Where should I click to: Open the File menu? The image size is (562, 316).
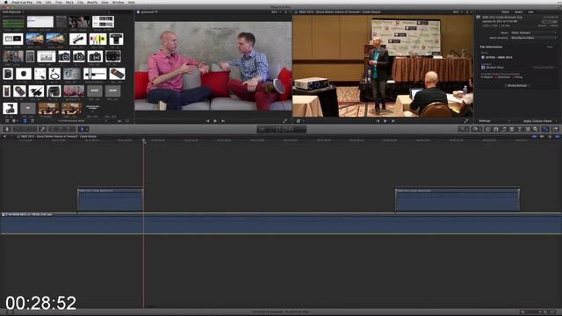click(x=39, y=2)
